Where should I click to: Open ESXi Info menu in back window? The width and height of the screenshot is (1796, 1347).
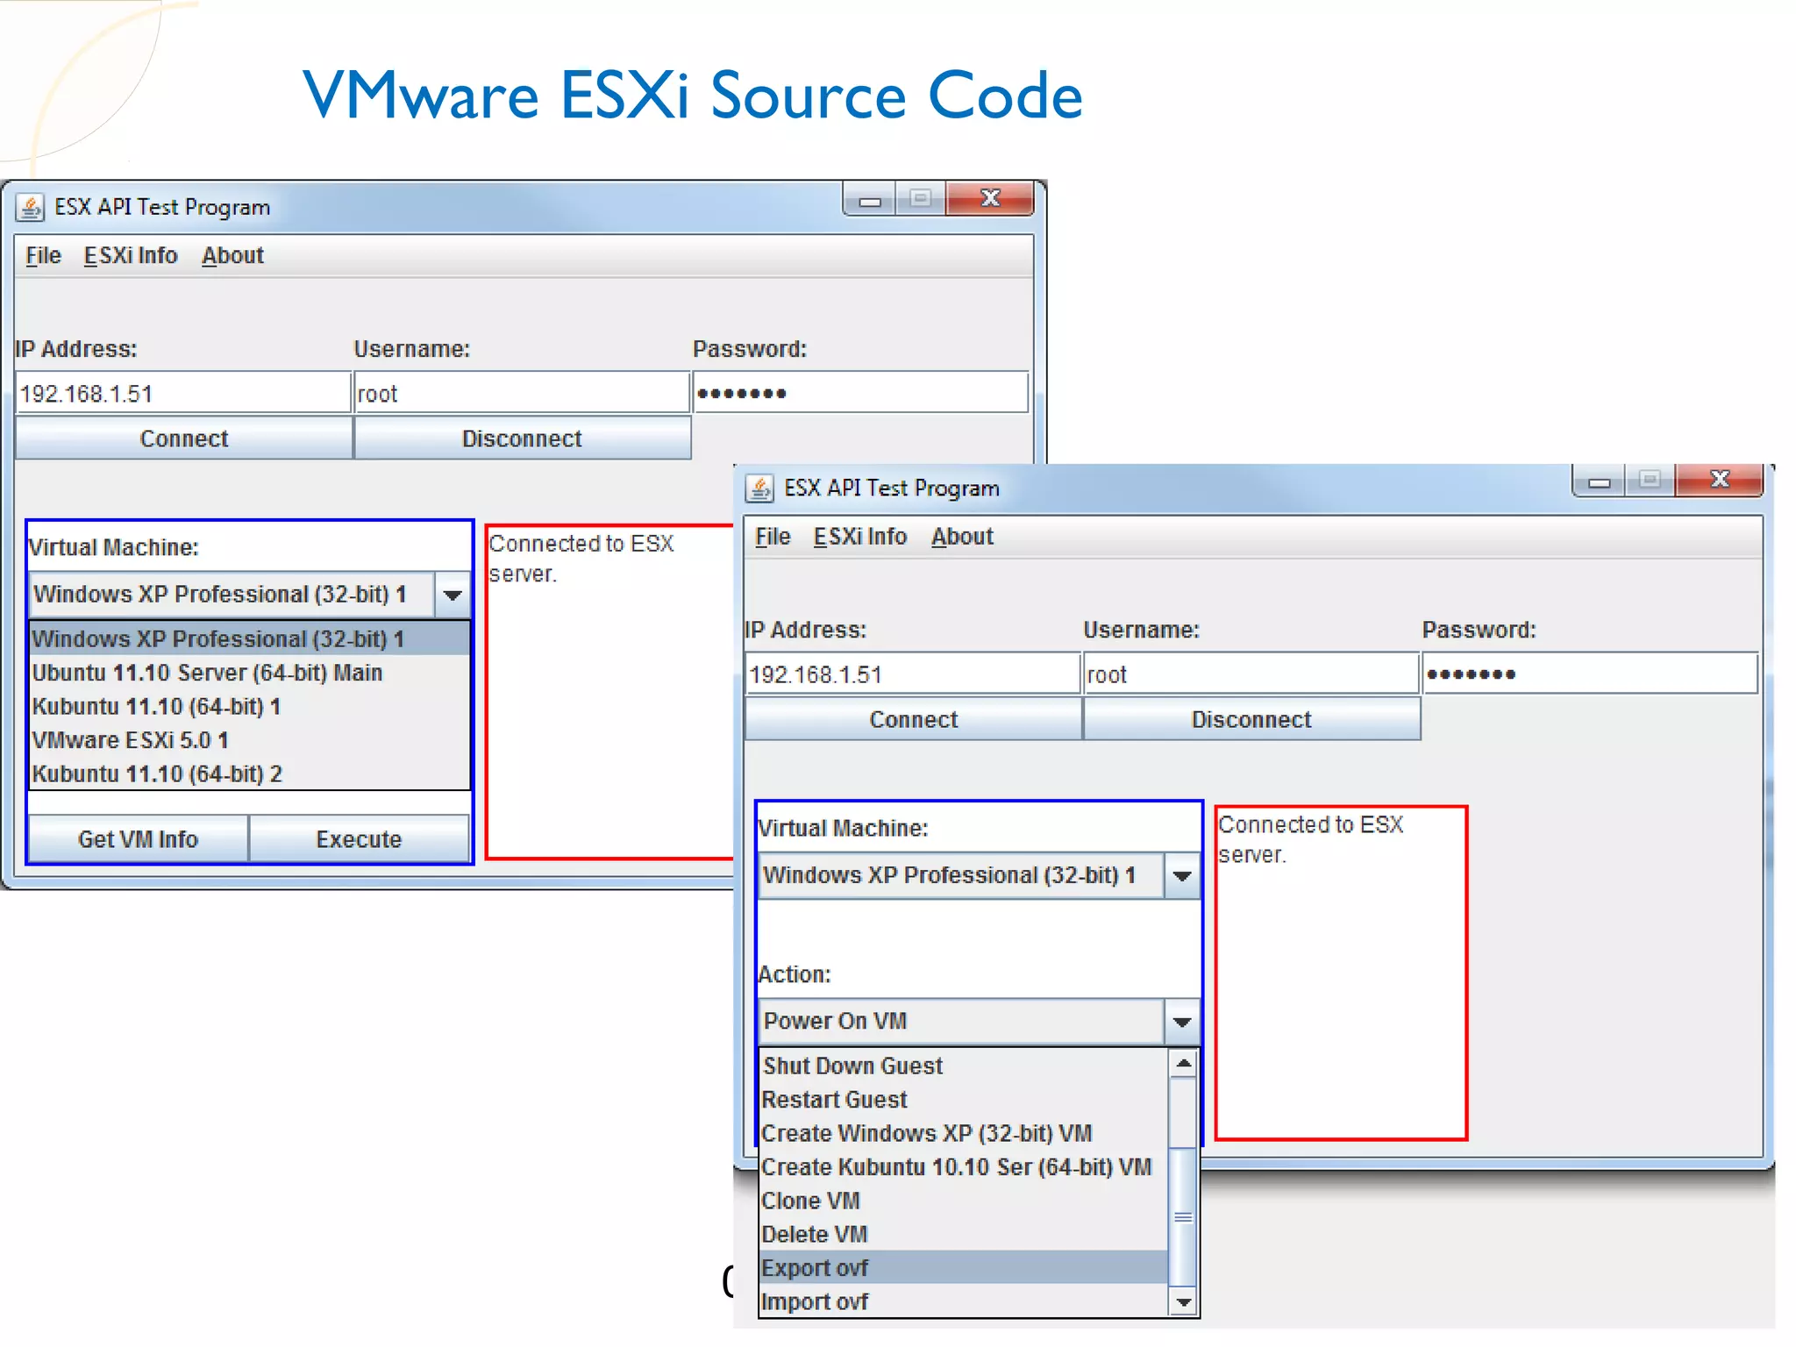[131, 255]
